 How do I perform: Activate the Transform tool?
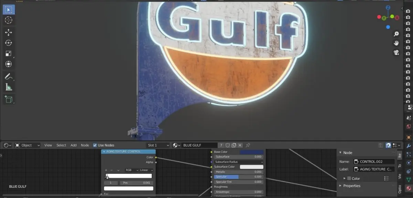click(9, 64)
